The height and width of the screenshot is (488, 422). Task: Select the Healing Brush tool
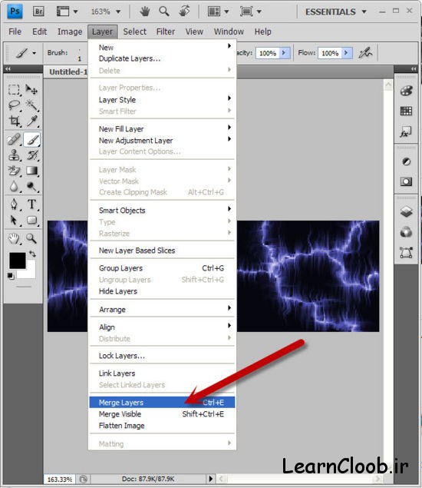click(x=15, y=140)
